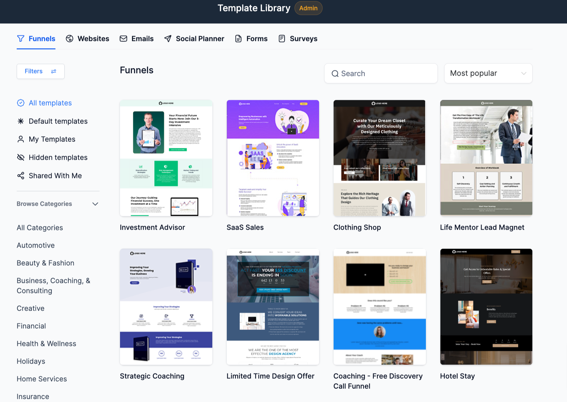
Task: Click the Websites globe icon
Action: point(69,38)
